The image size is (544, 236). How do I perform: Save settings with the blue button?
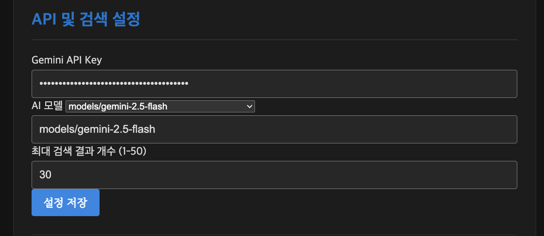(x=66, y=203)
